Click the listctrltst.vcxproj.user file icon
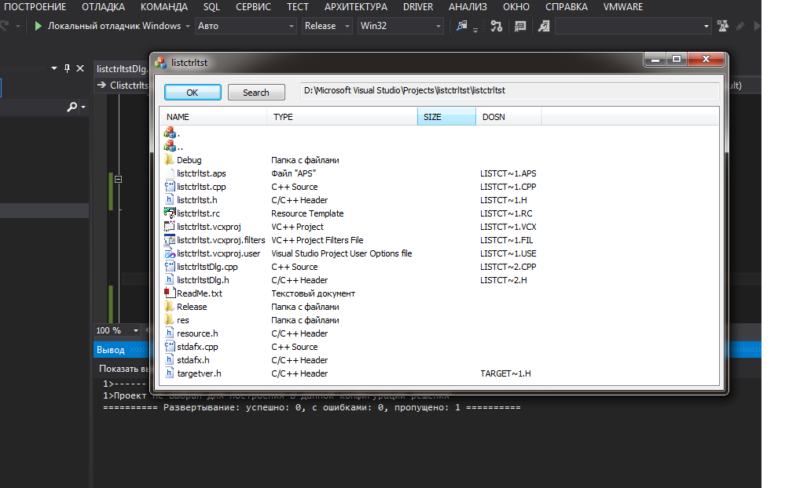 (169, 253)
